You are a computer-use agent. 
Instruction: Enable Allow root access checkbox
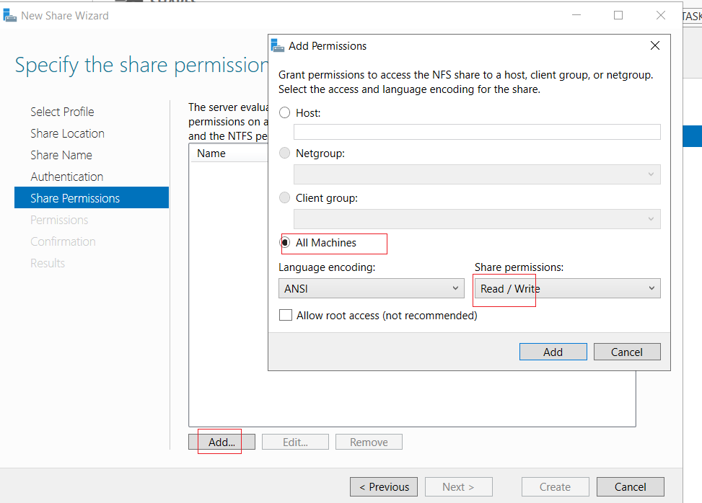point(286,315)
